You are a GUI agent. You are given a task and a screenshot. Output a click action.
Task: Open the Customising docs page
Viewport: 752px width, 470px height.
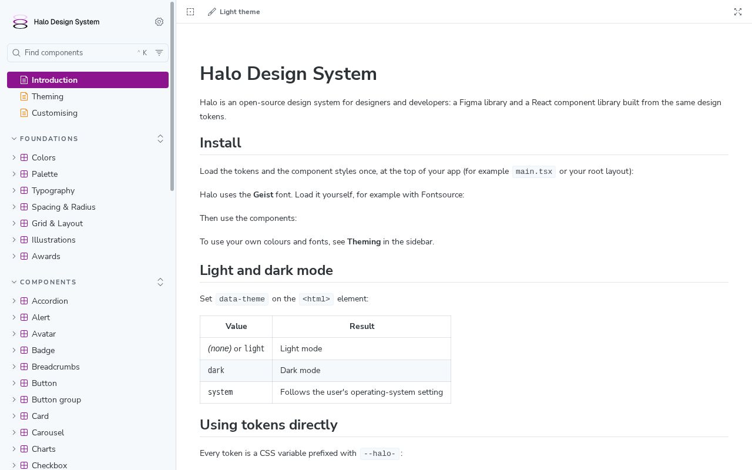coord(88,113)
